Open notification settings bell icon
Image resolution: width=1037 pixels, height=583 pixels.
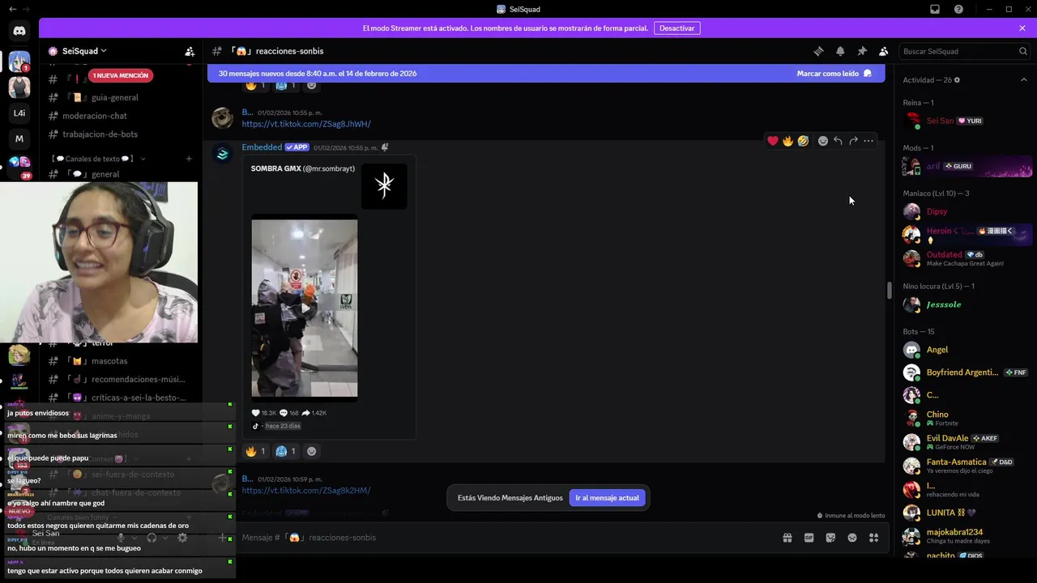840,51
